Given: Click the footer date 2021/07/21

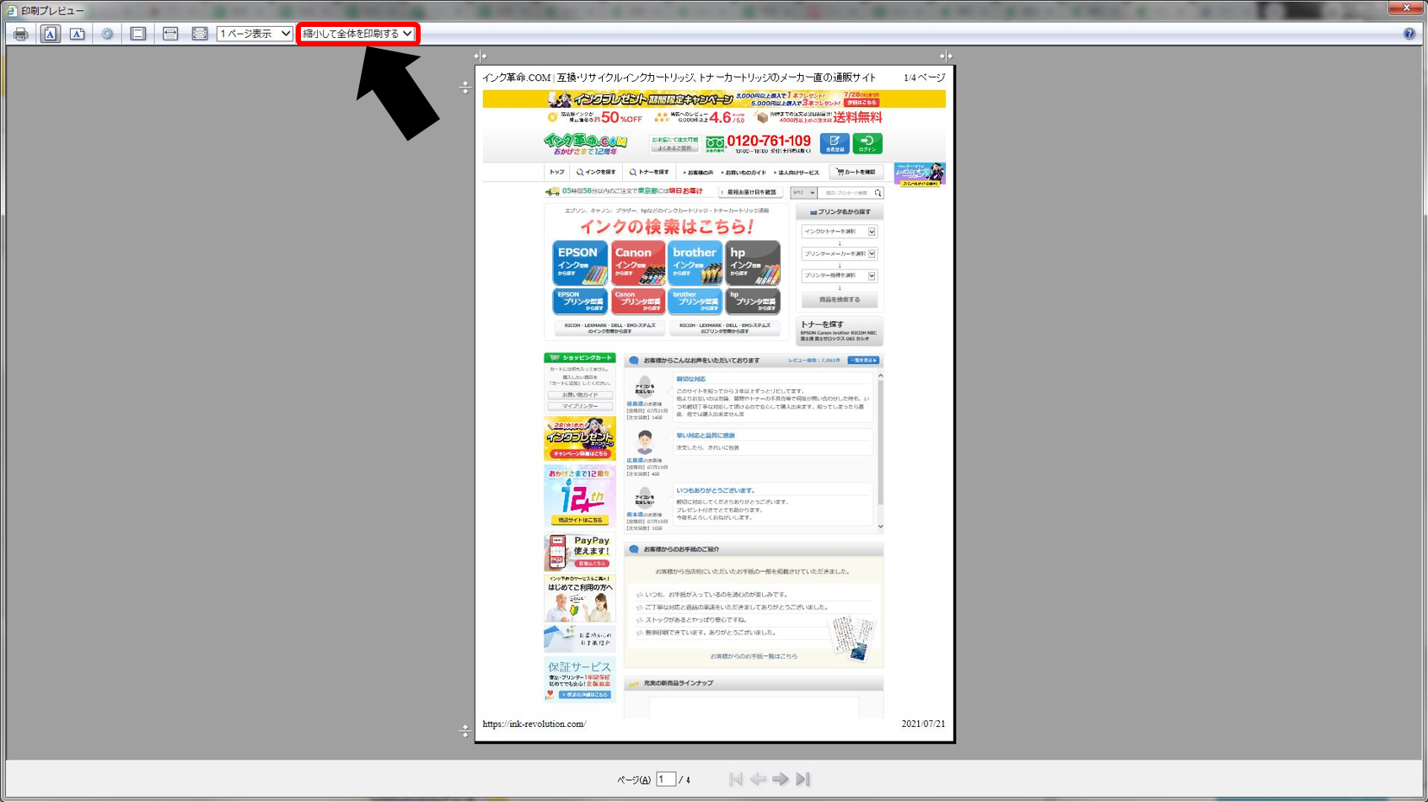Looking at the screenshot, I should 923,724.
